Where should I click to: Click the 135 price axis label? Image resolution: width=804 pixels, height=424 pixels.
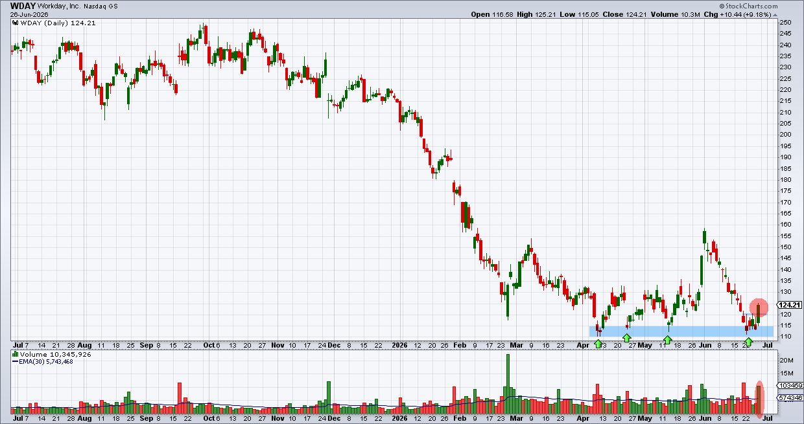(x=785, y=281)
